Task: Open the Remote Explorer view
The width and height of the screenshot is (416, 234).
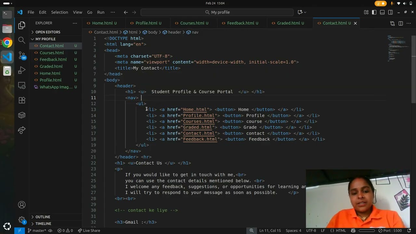Action: coord(22,85)
